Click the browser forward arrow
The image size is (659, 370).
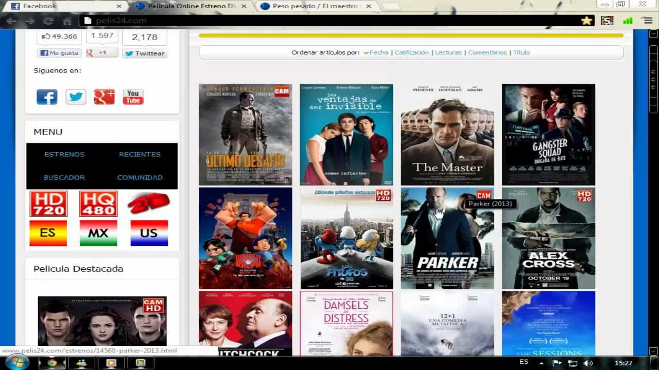(30, 21)
